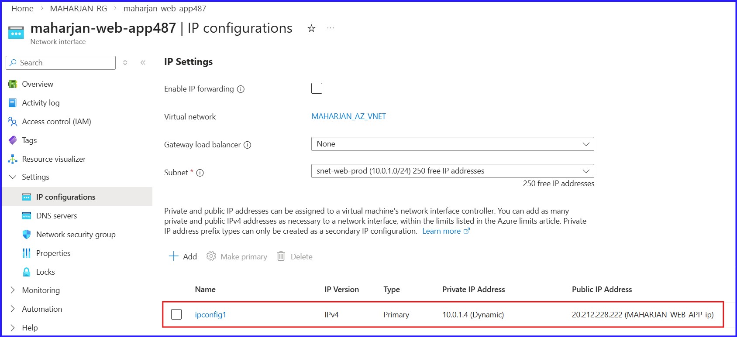Image resolution: width=737 pixels, height=337 pixels.
Task: Click the Delete trash icon
Action: [x=281, y=256]
